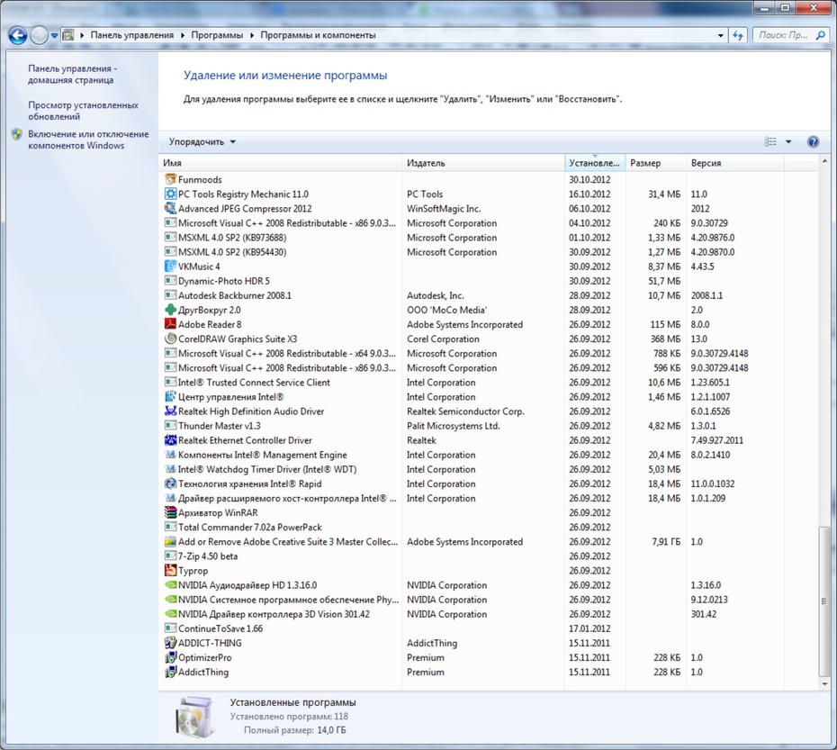The width and height of the screenshot is (837, 750).
Task: Click the Add or Remove Adobe Creative Suite icon
Action: [170, 542]
